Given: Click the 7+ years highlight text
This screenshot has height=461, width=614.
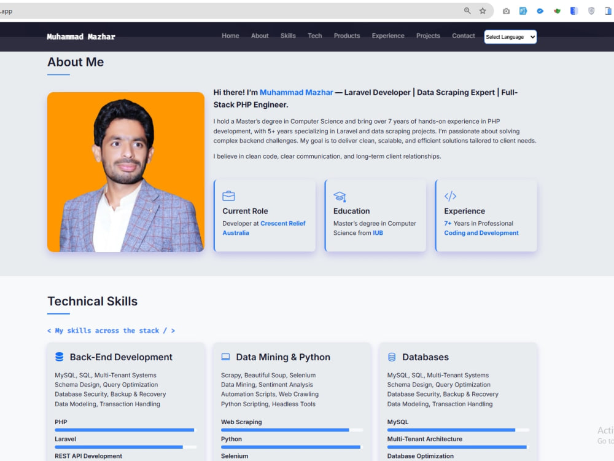Looking at the screenshot, I should (x=448, y=224).
